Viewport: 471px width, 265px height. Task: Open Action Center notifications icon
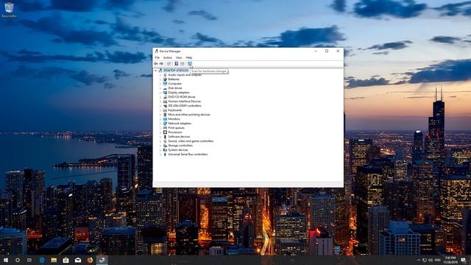pos(464,260)
